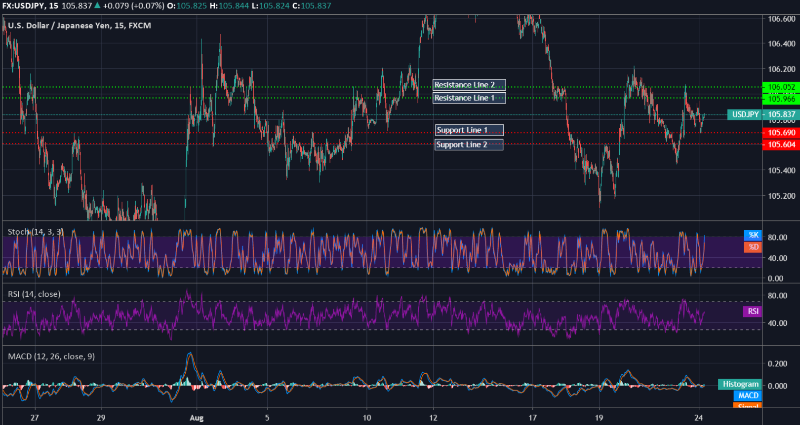
Task: Click the 105.690 red price tag
Action: (781, 133)
